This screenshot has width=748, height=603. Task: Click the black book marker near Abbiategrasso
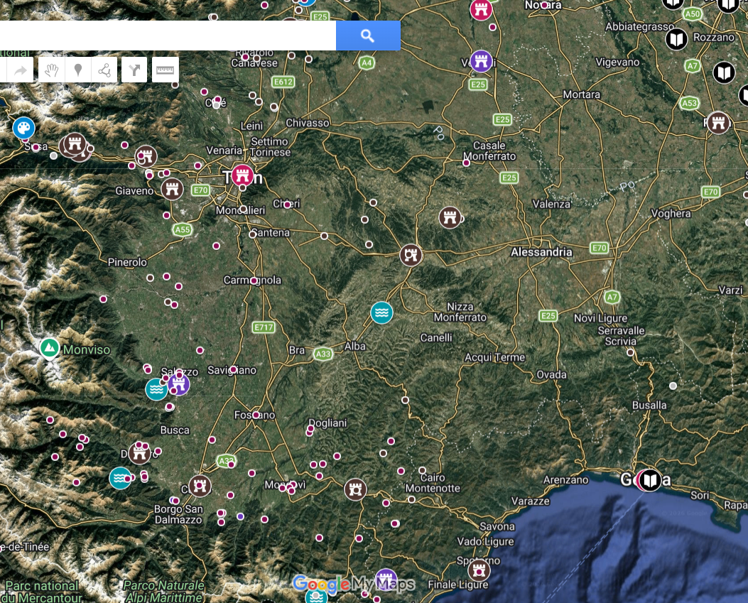click(676, 39)
